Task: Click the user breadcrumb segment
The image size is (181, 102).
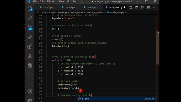Action: 53,12
